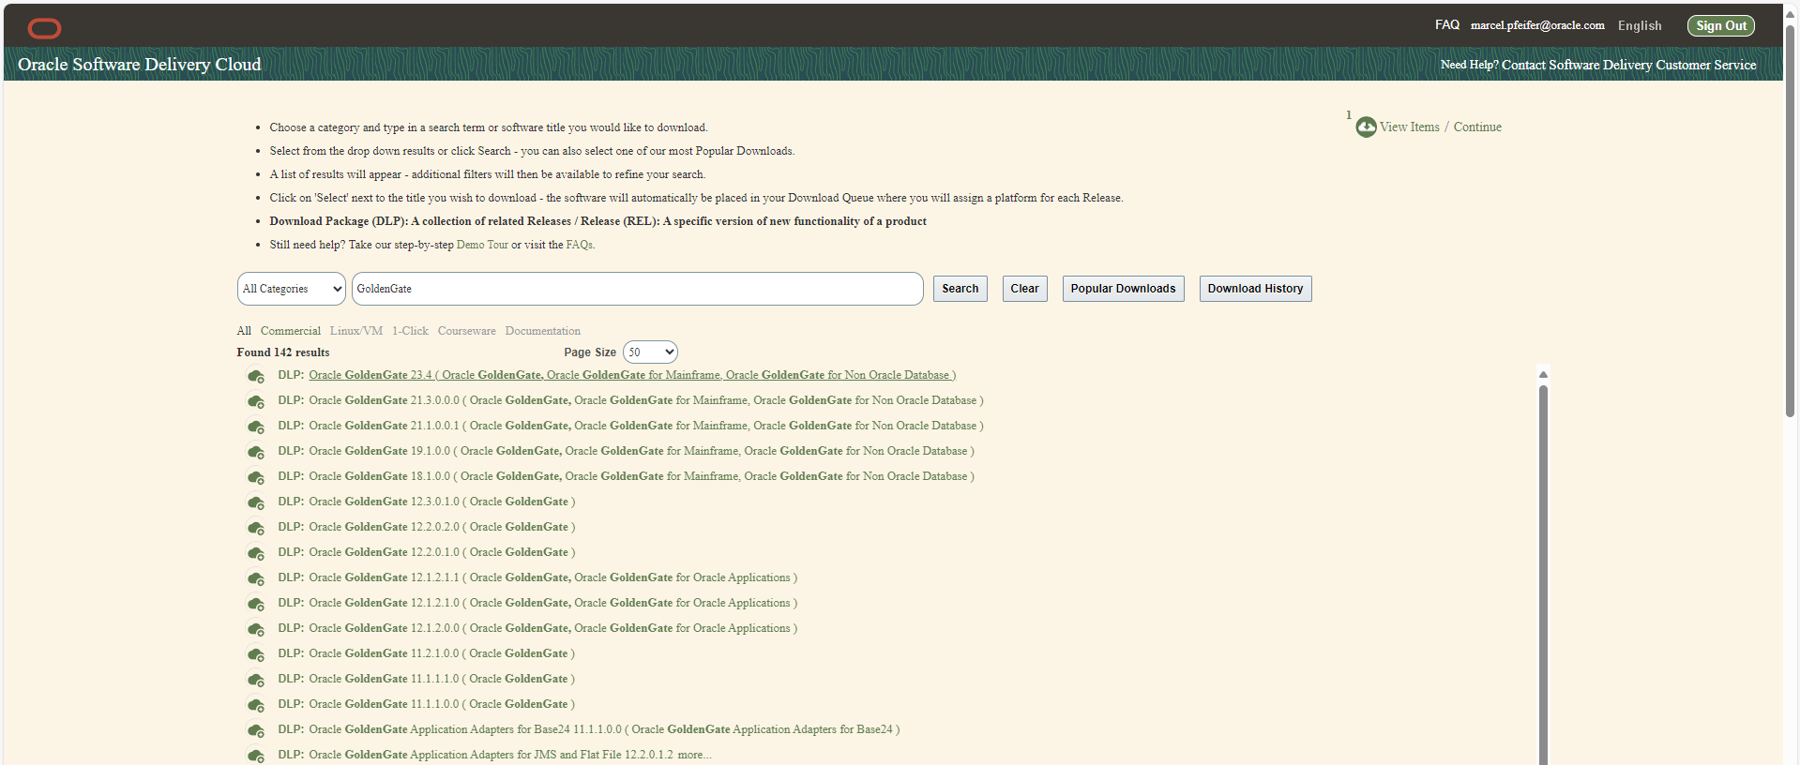Viewport: 1800px width, 765px height.
Task: Click the View Items download cloud icon
Action: click(1366, 127)
